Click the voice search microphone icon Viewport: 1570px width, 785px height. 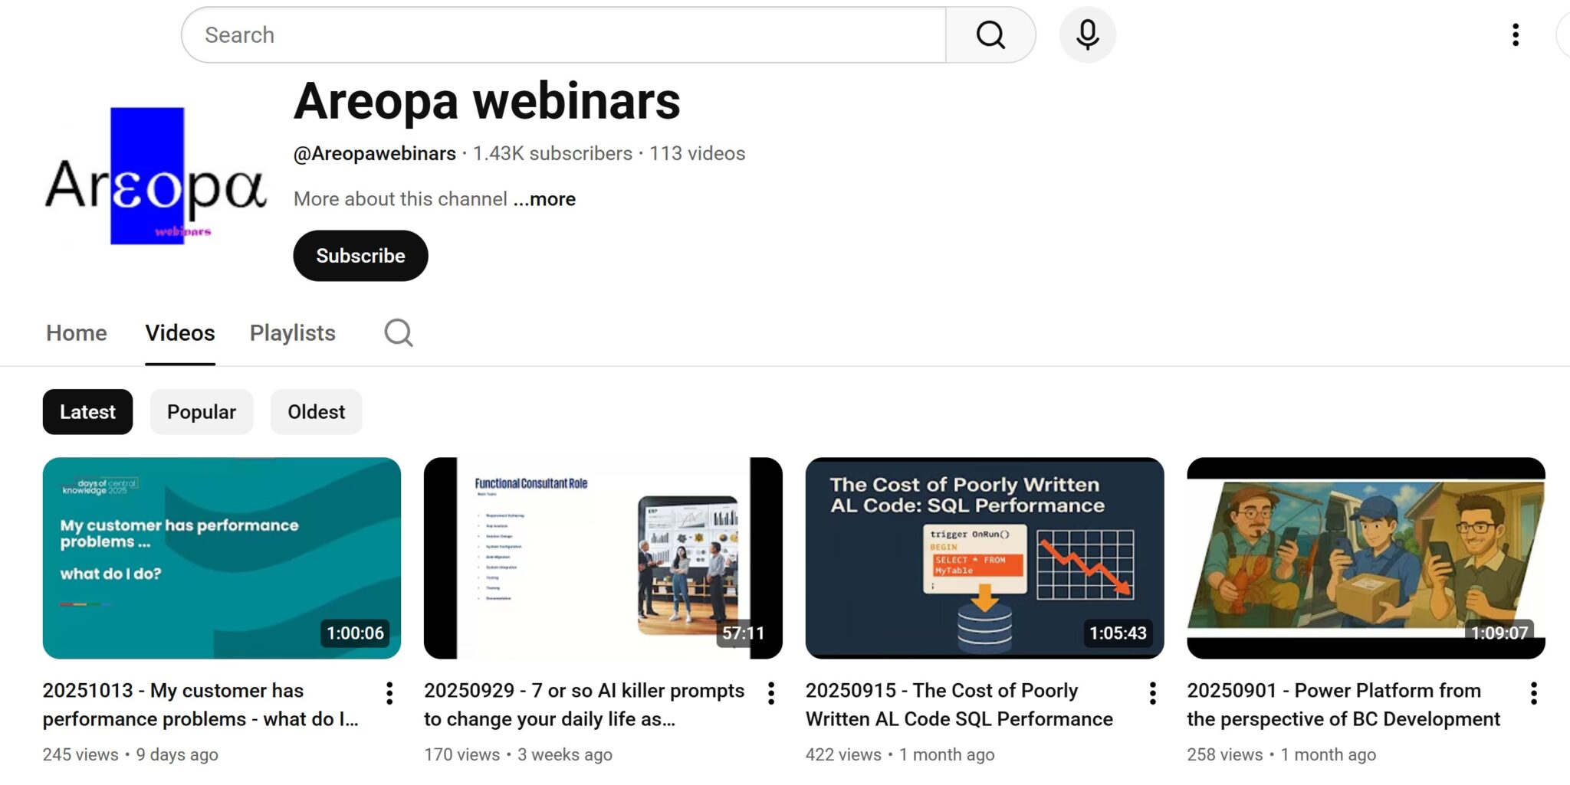[1086, 34]
